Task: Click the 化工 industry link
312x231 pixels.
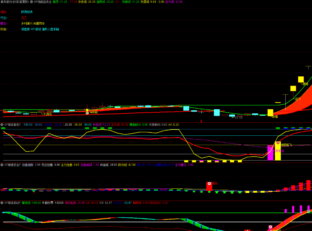Action: tap(24, 17)
